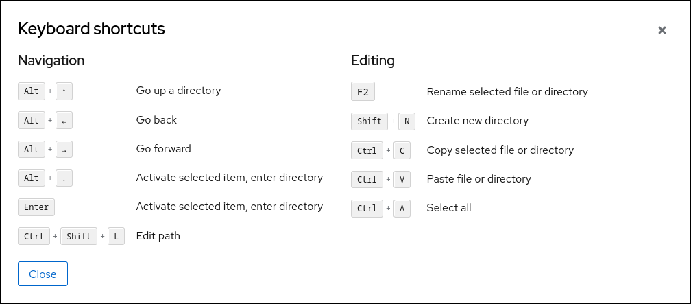Image resolution: width=691 pixels, height=304 pixels.
Task: Click the Navigation section heading
Action: pos(51,60)
